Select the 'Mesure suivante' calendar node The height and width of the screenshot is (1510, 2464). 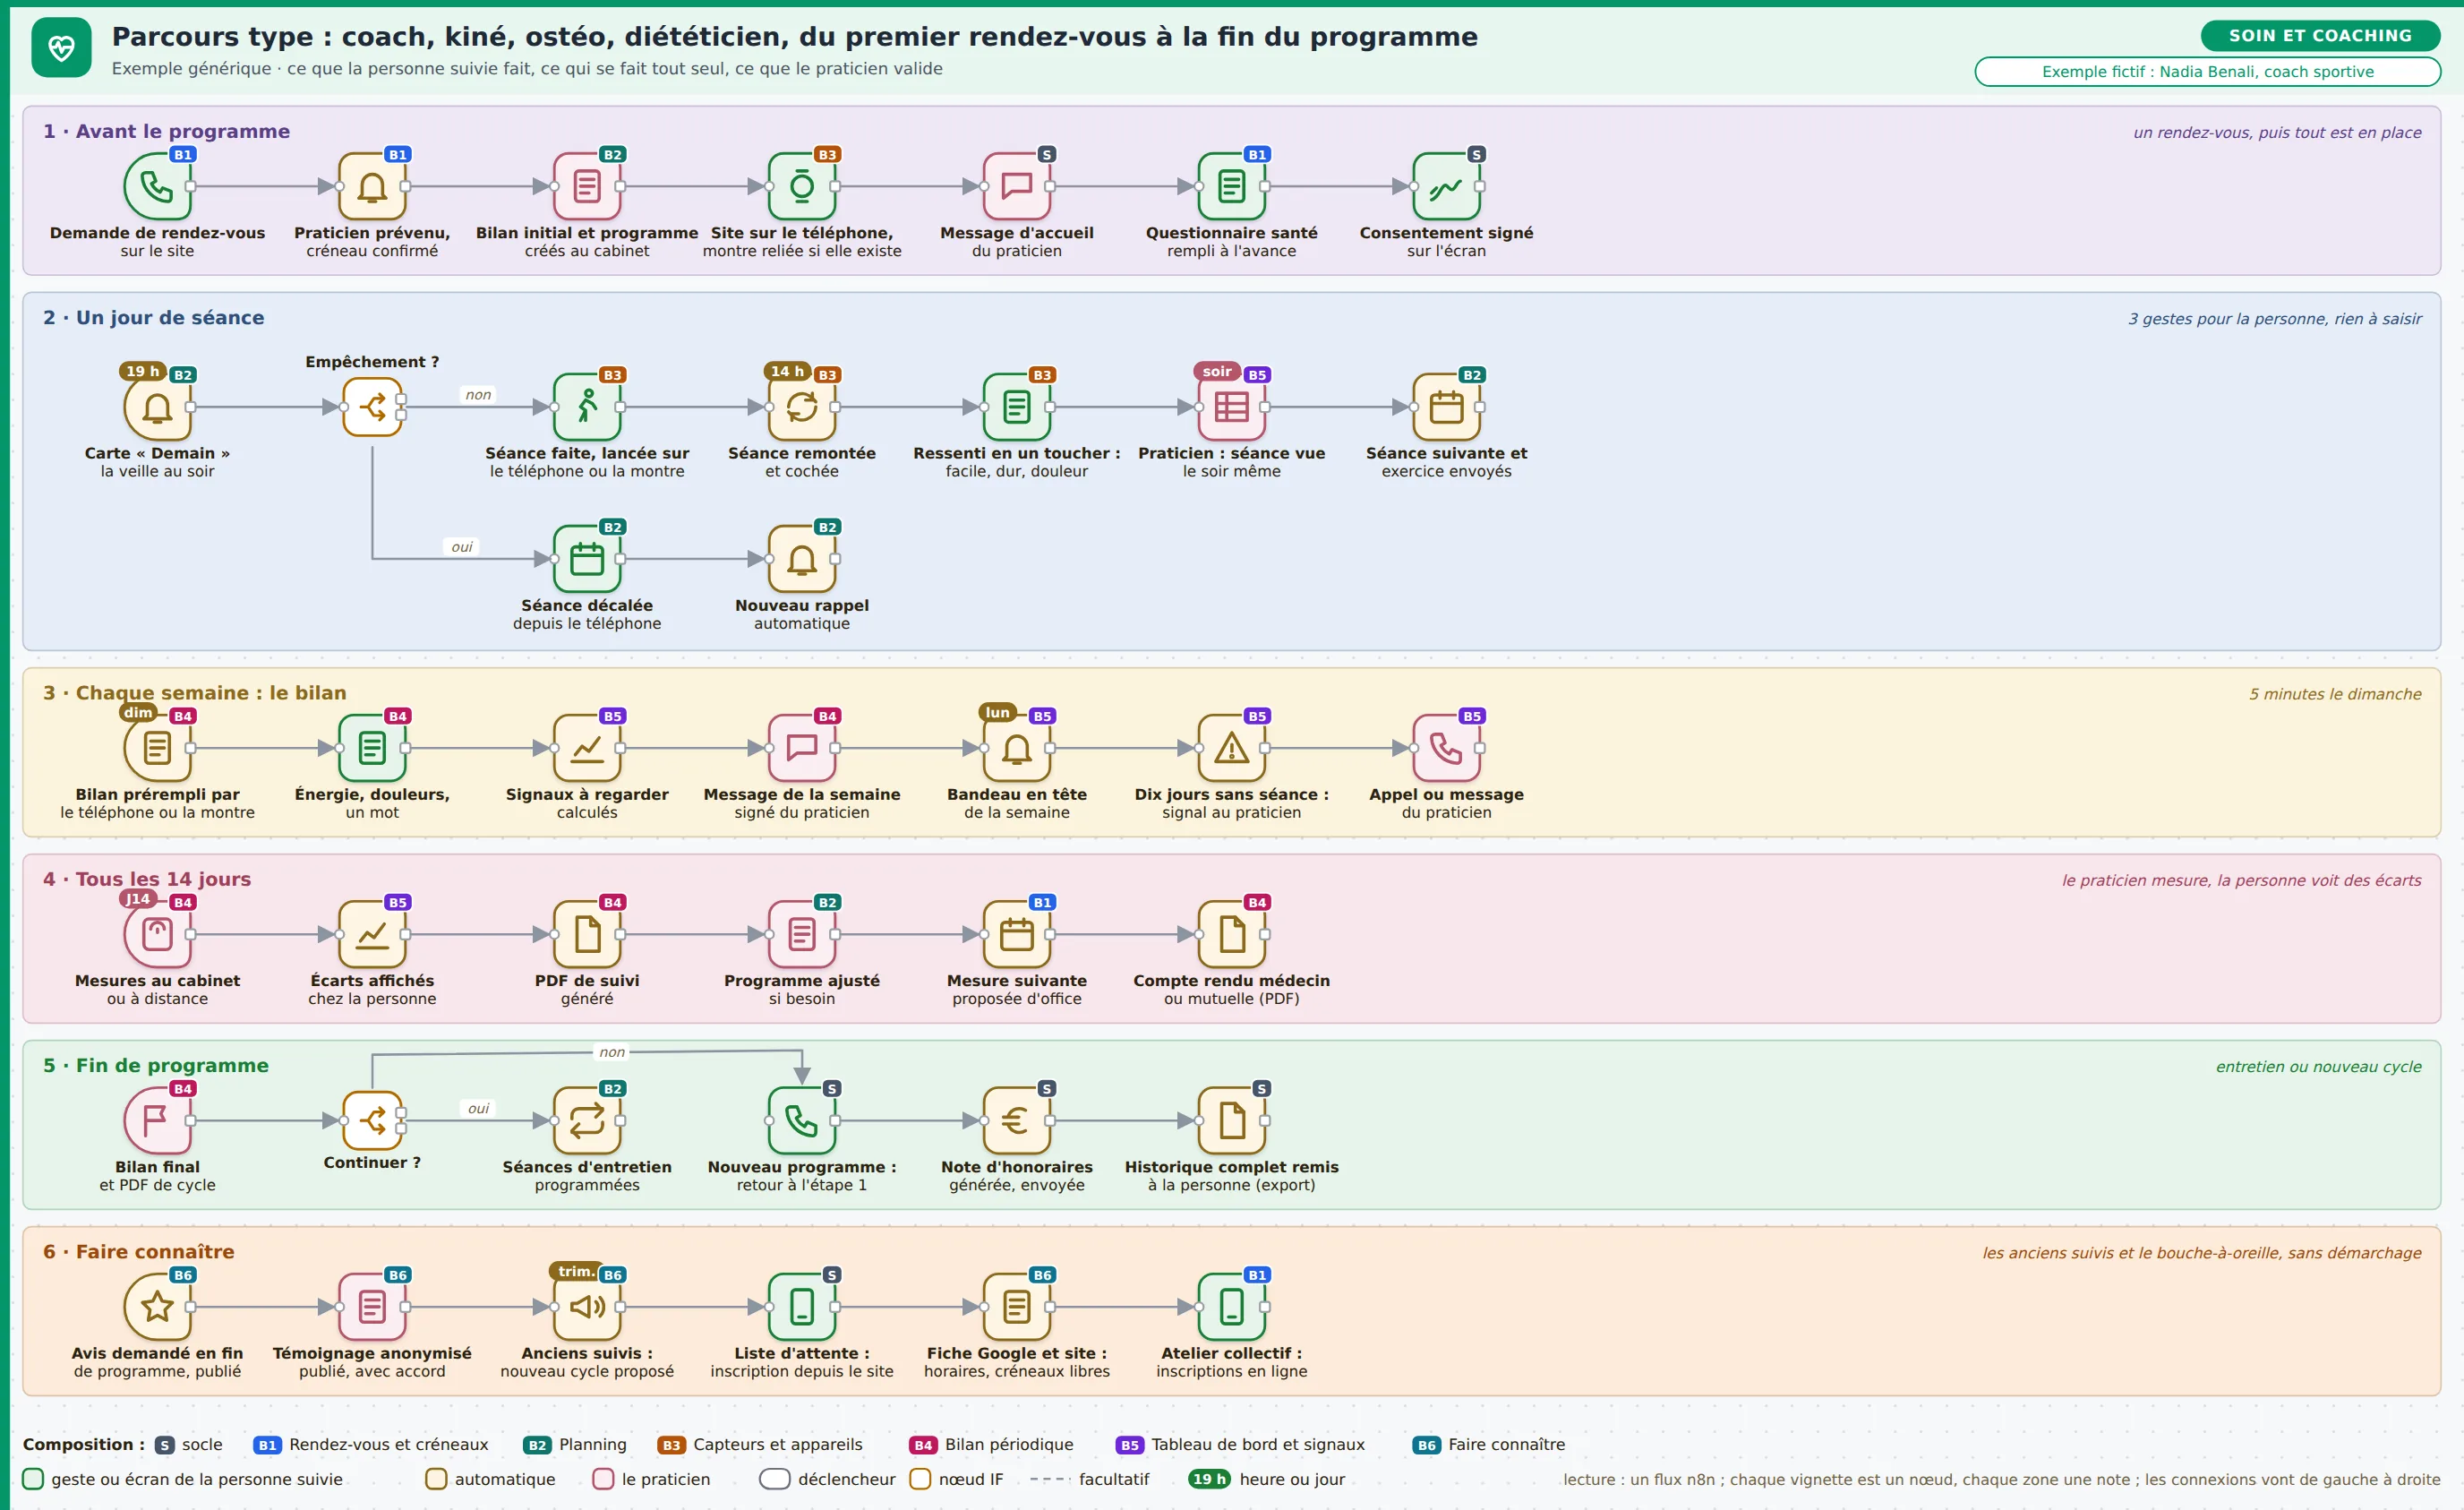tap(1017, 934)
